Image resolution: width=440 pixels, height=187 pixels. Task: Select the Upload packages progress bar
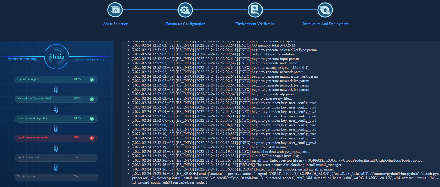pyautogui.click(x=56, y=79)
